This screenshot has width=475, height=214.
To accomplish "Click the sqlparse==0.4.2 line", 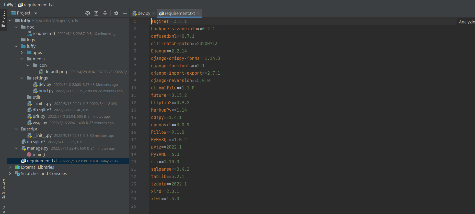I will point(170,169).
